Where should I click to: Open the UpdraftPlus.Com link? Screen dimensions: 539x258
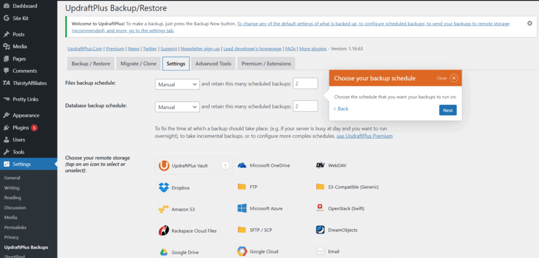(x=85, y=49)
